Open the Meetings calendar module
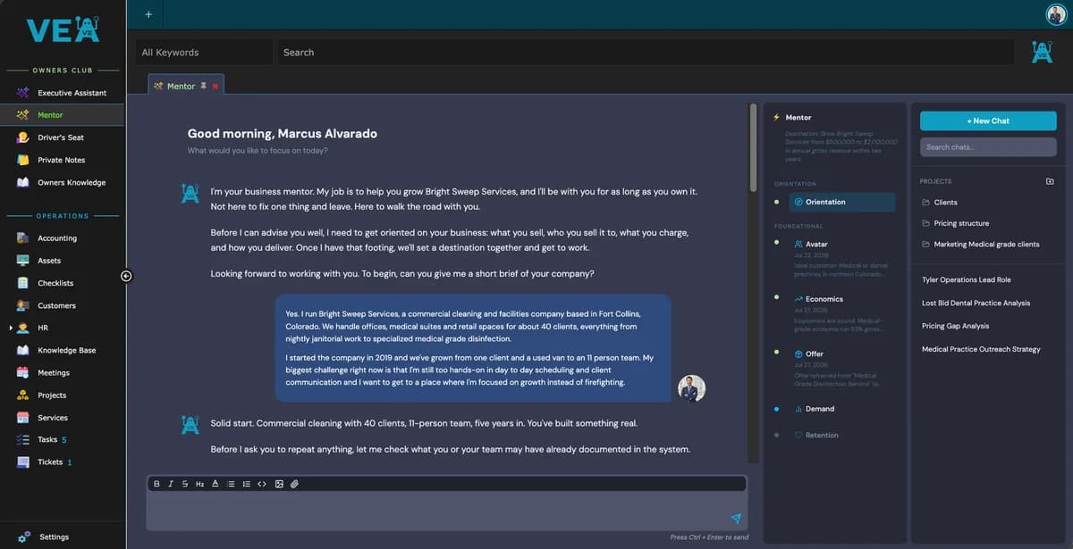 [63, 372]
